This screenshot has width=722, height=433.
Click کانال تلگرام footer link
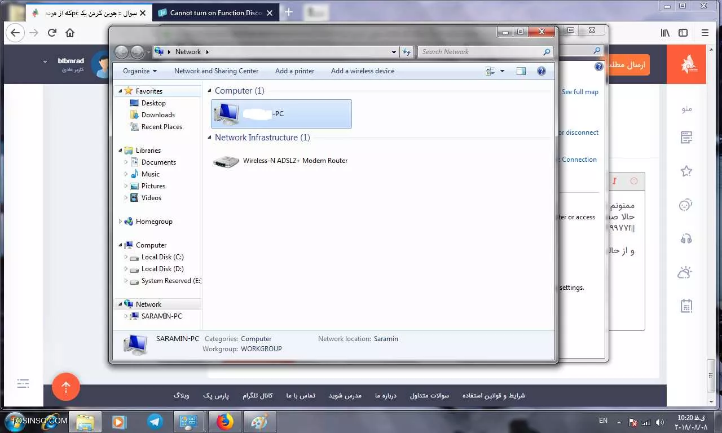(x=258, y=395)
